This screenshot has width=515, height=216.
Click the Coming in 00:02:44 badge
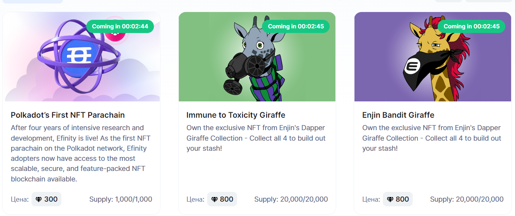click(x=120, y=26)
